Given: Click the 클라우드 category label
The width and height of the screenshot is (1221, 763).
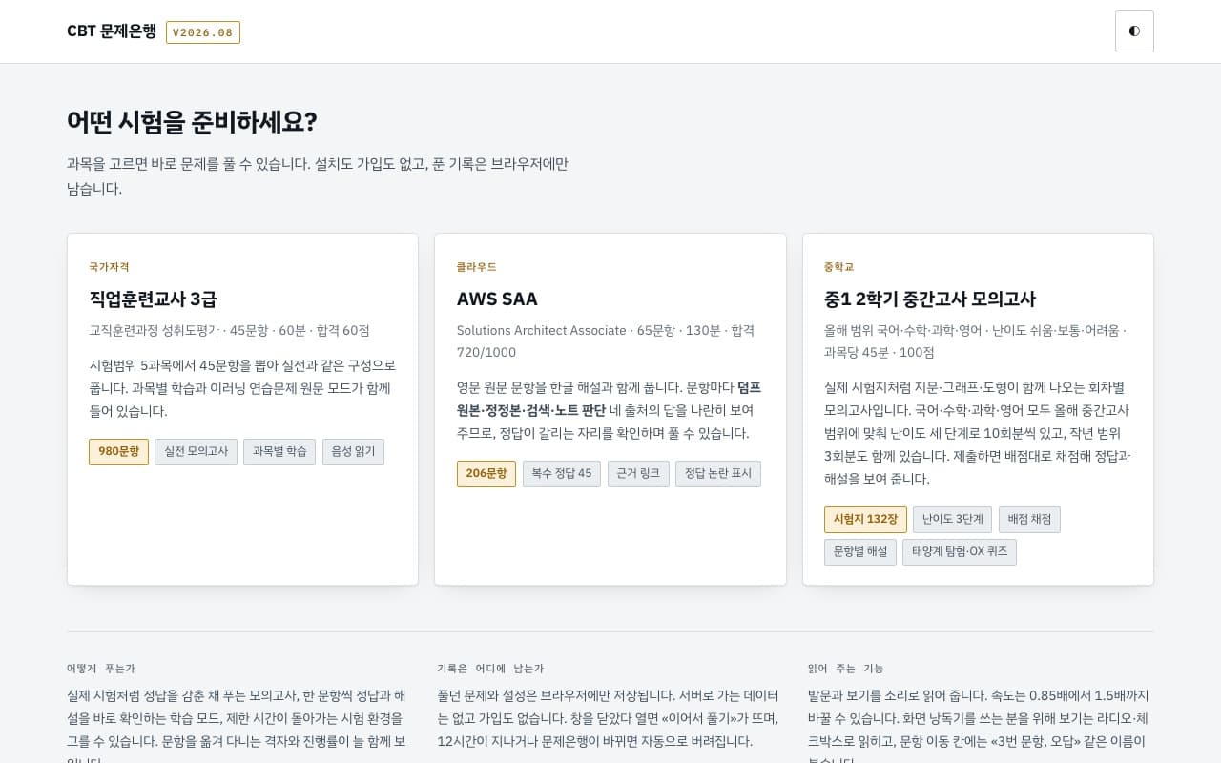Looking at the screenshot, I should [x=477, y=267].
